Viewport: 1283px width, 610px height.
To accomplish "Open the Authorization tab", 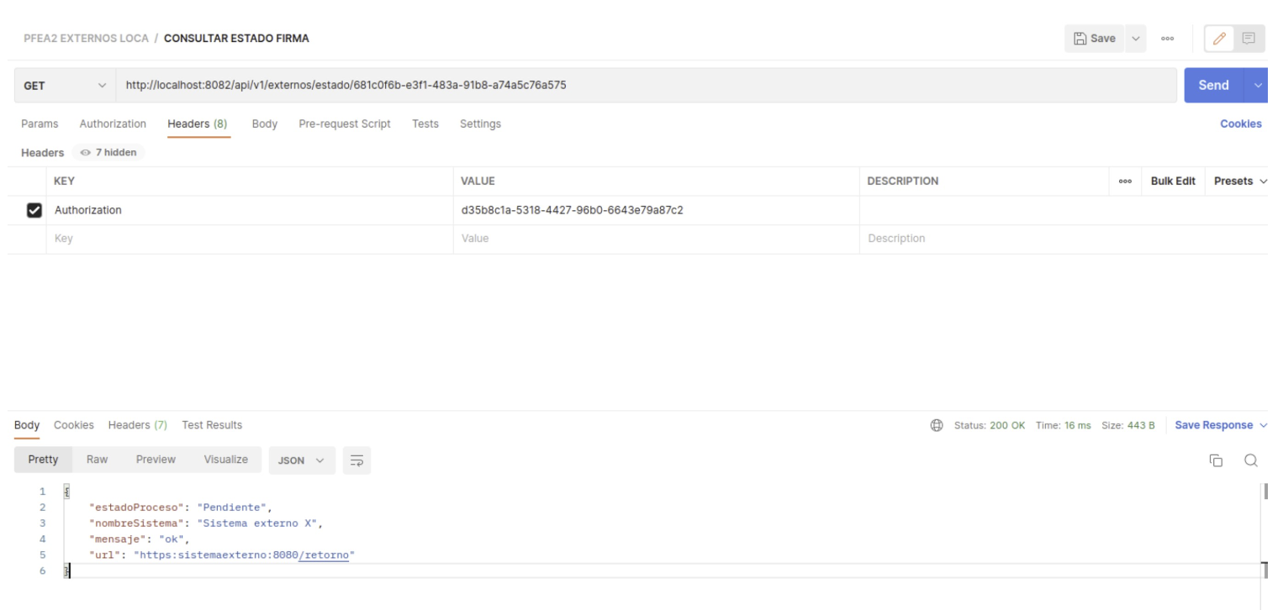I will [112, 124].
